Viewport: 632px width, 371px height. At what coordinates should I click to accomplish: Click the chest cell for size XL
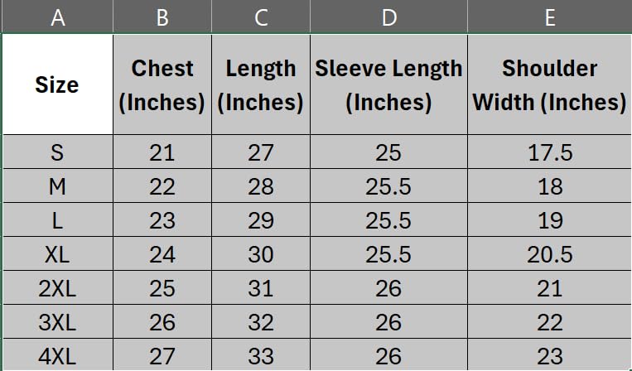pos(162,254)
